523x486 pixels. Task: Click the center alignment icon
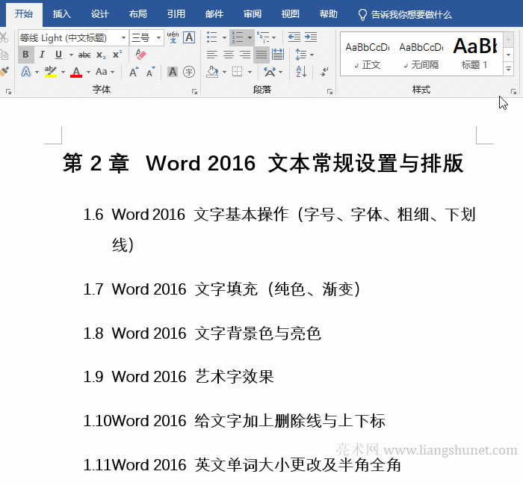tap(229, 55)
